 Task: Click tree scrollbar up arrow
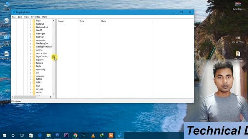tap(53, 20)
